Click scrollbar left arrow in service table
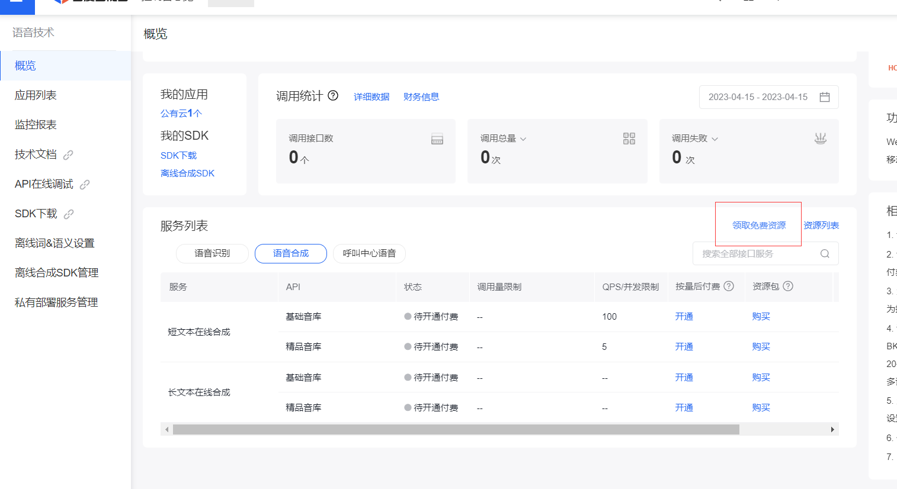This screenshot has width=897, height=489. (x=167, y=430)
